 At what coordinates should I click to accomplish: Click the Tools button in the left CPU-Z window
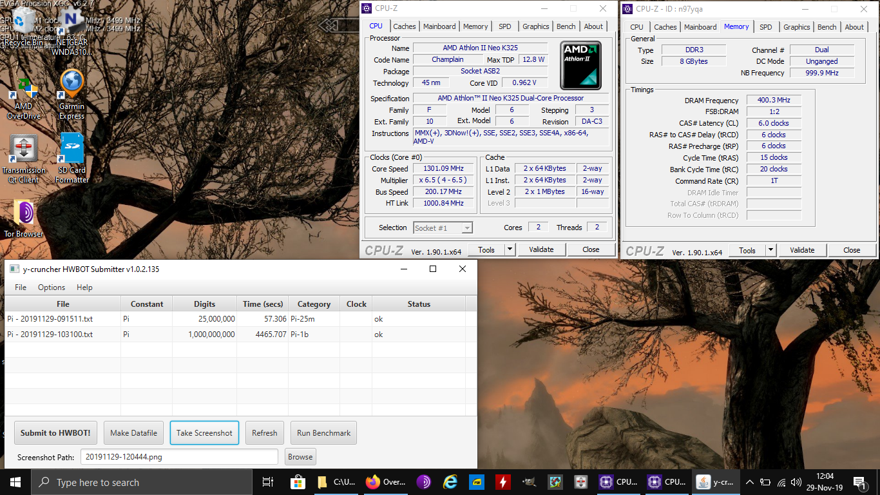point(486,249)
